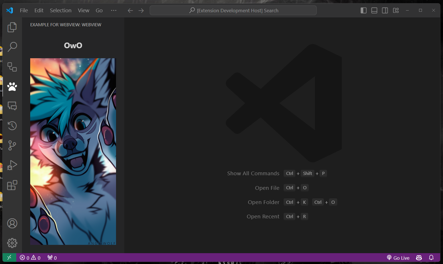Screen dimensions: 443x264
Task: Expand the overflow menu ellipsis
Action: point(114,11)
